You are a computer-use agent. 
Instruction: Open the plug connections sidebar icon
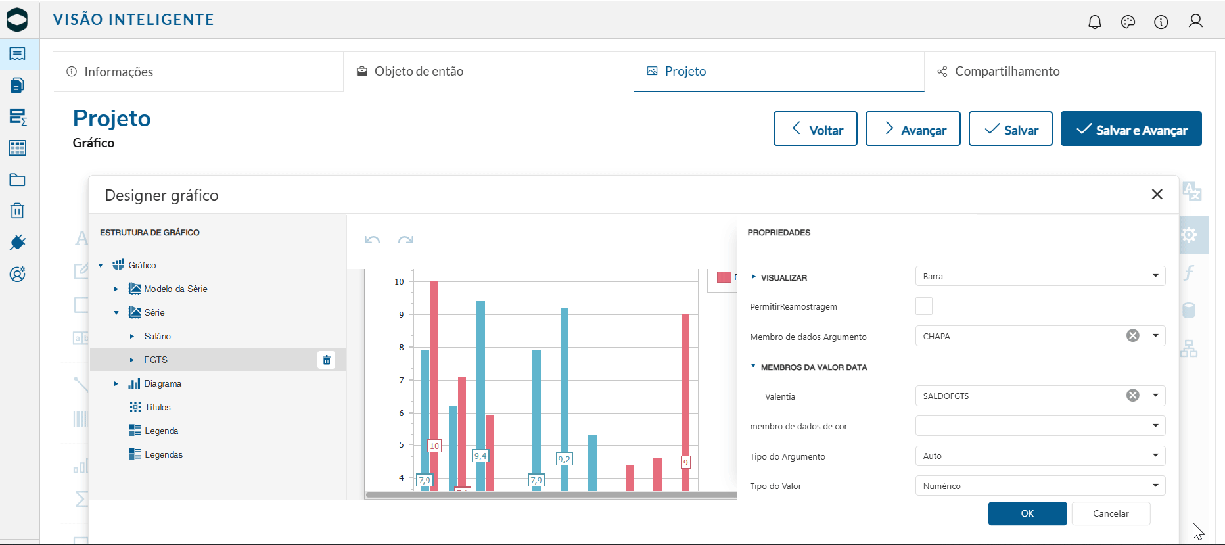18,243
